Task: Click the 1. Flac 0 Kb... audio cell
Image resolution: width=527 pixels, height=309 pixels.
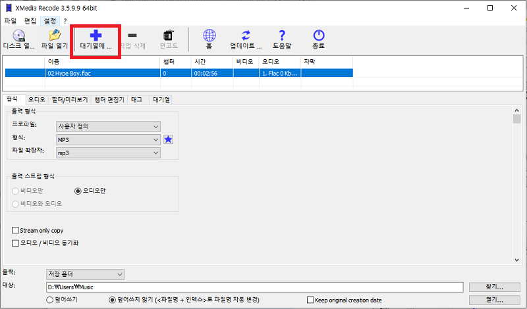Action: point(280,73)
